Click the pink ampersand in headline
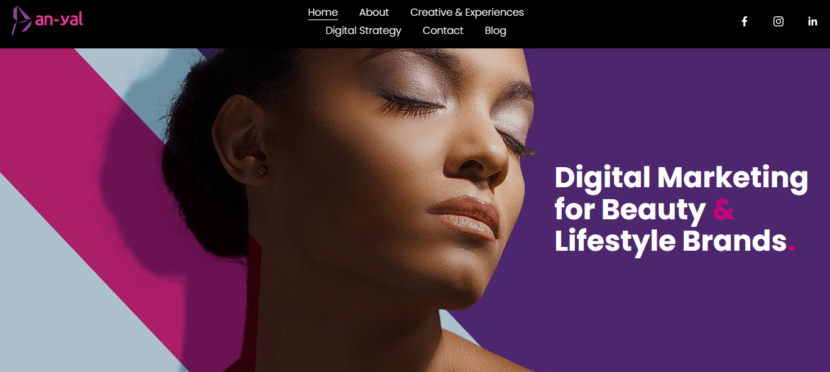Viewport: 830px width, 372px height. click(724, 210)
